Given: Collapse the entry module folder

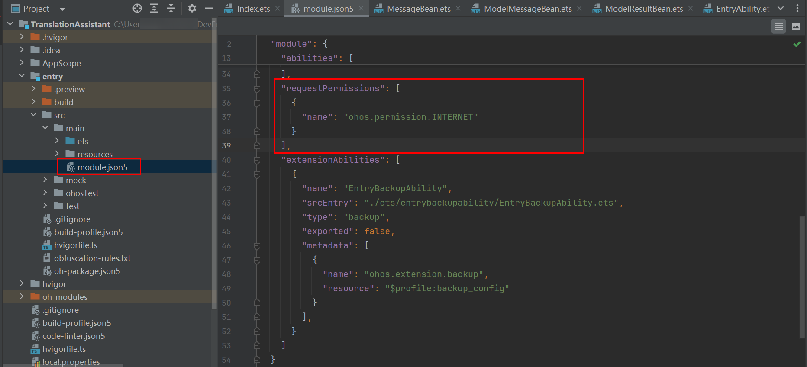Looking at the screenshot, I should 22,76.
